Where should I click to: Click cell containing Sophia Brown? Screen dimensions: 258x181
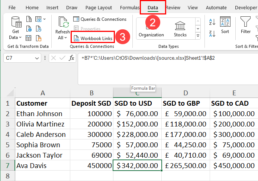(43, 145)
